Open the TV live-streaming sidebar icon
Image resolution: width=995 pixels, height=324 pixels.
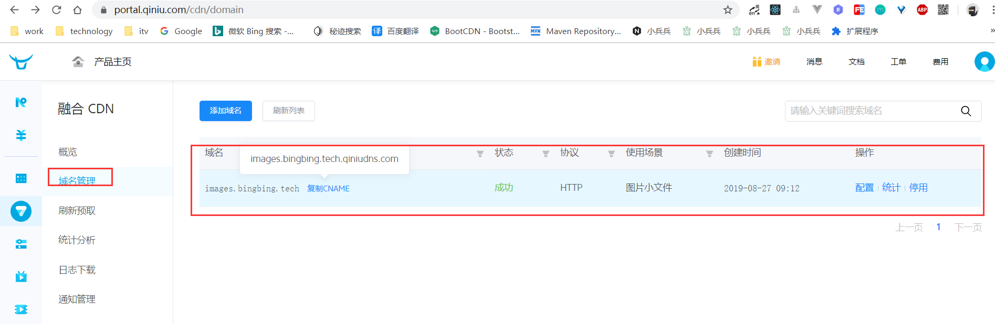tap(21, 276)
